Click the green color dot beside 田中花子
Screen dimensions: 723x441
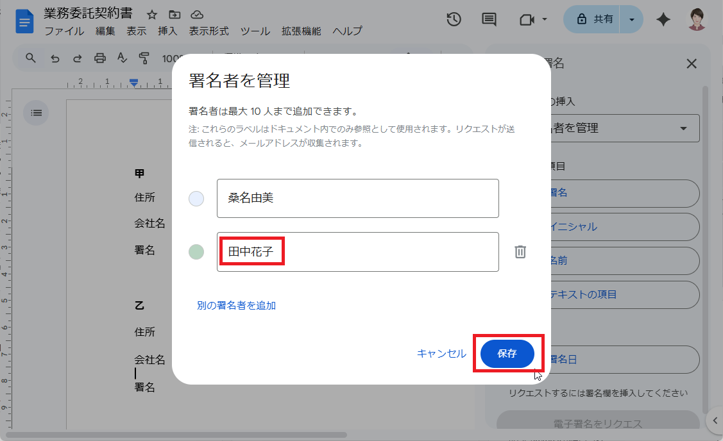point(196,252)
